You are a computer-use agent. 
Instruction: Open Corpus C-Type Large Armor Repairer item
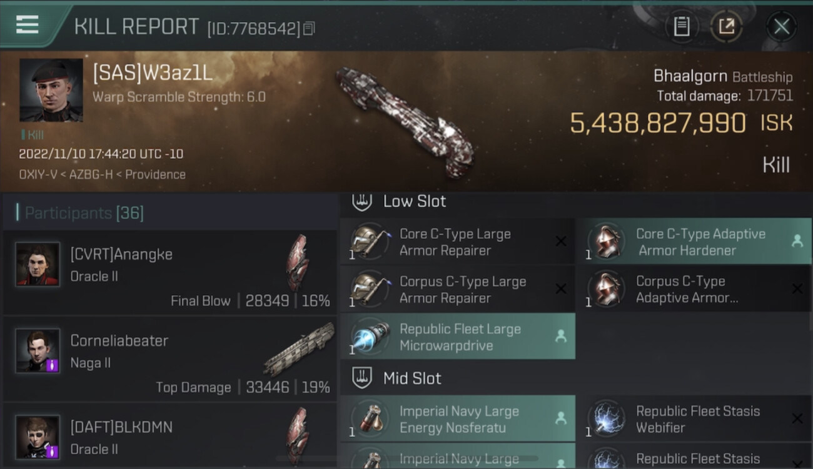point(457,290)
